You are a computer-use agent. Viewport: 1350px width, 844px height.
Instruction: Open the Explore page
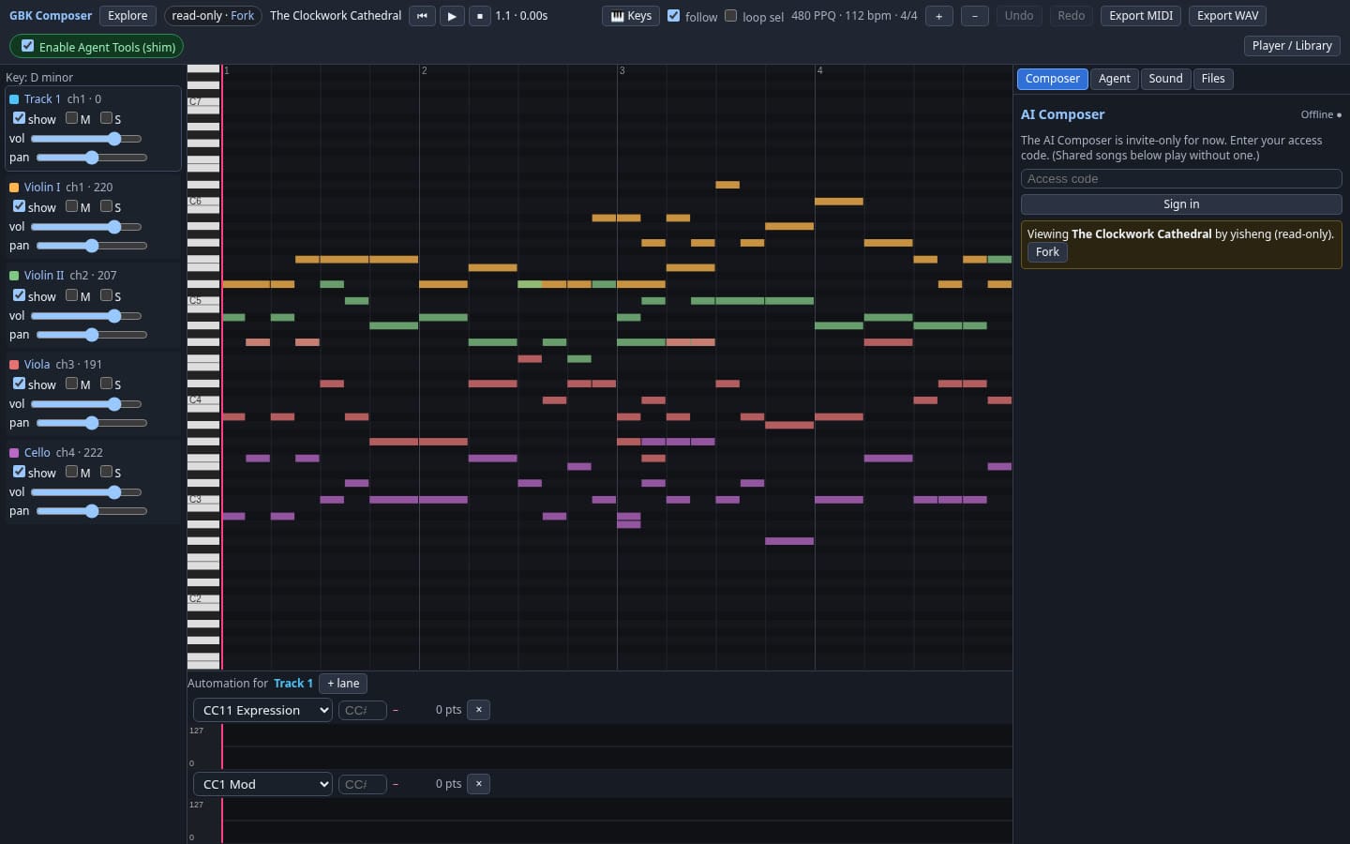tap(127, 16)
